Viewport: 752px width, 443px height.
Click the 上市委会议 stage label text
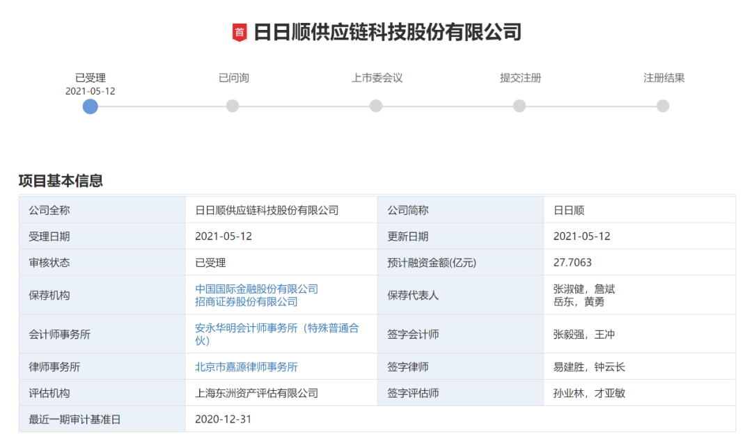[x=377, y=78]
